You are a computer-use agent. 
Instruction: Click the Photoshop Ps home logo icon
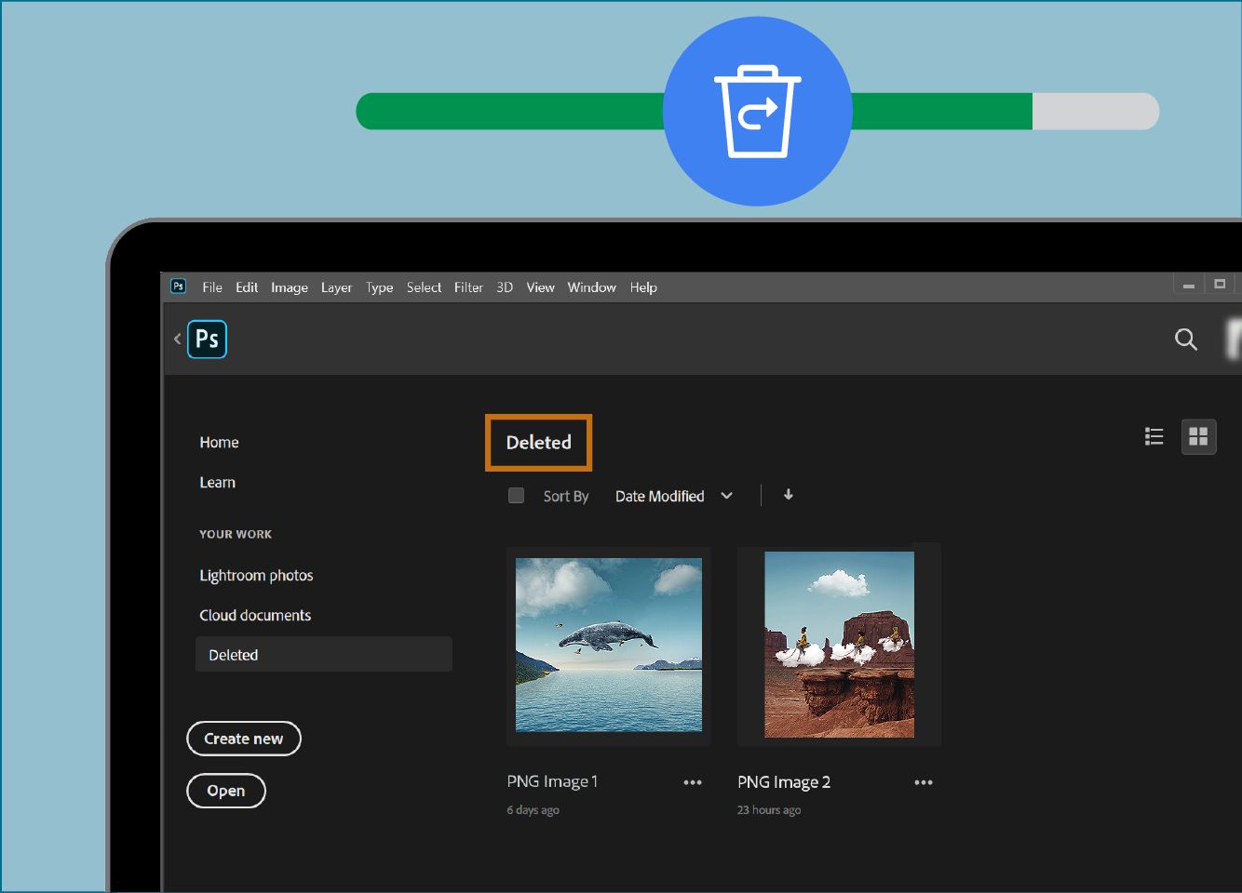pyautogui.click(x=207, y=340)
